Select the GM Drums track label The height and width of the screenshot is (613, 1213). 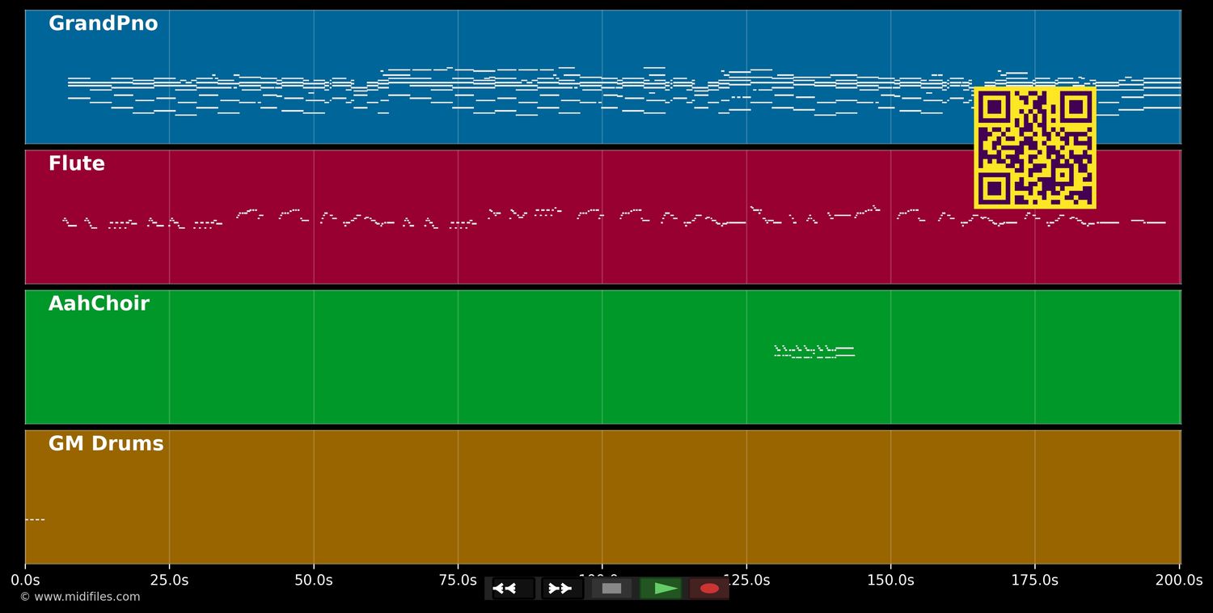[106, 444]
